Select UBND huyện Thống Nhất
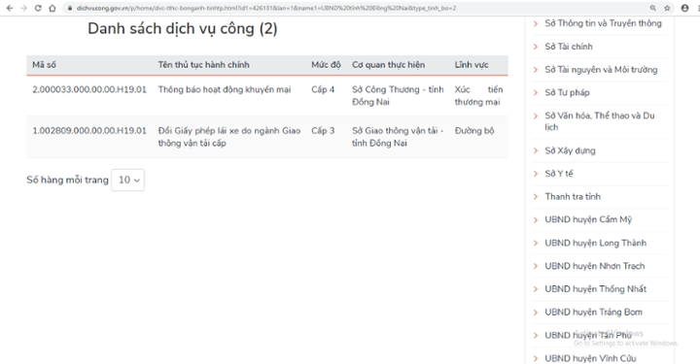 [x=596, y=289]
